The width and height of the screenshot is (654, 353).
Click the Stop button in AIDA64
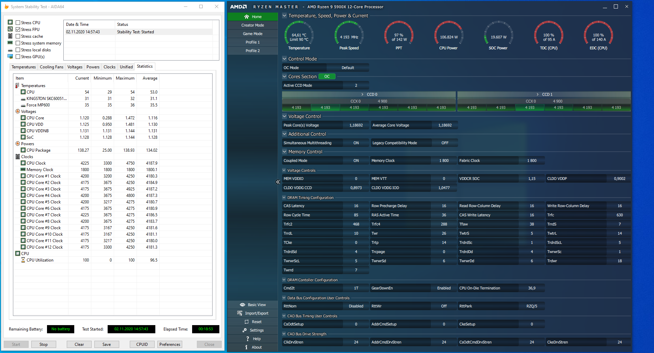pos(44,344)
